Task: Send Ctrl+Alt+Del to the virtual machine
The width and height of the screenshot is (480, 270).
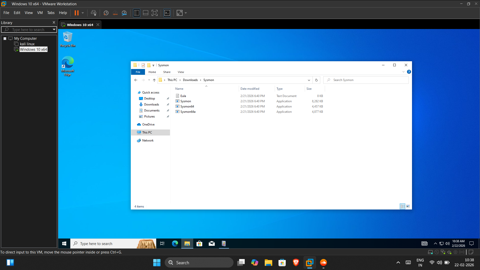Action: click(x=93, y=13)
